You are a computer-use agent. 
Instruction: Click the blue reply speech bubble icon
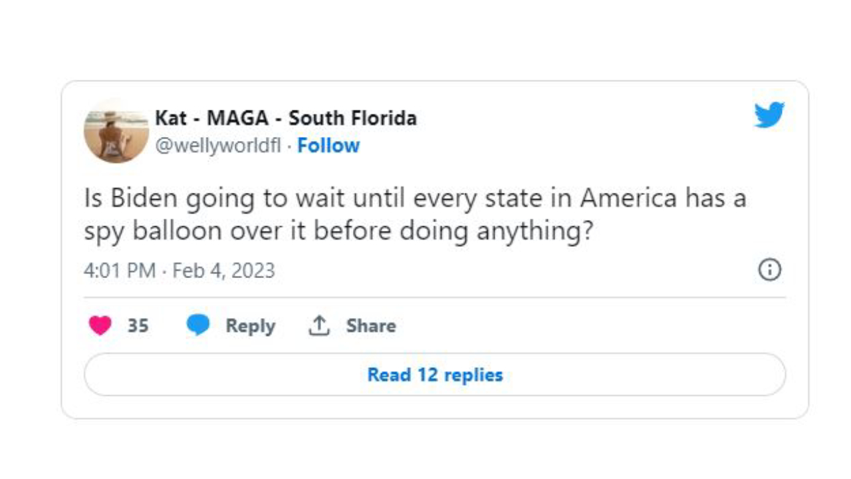pyautogui.click(x=198, y=325)
